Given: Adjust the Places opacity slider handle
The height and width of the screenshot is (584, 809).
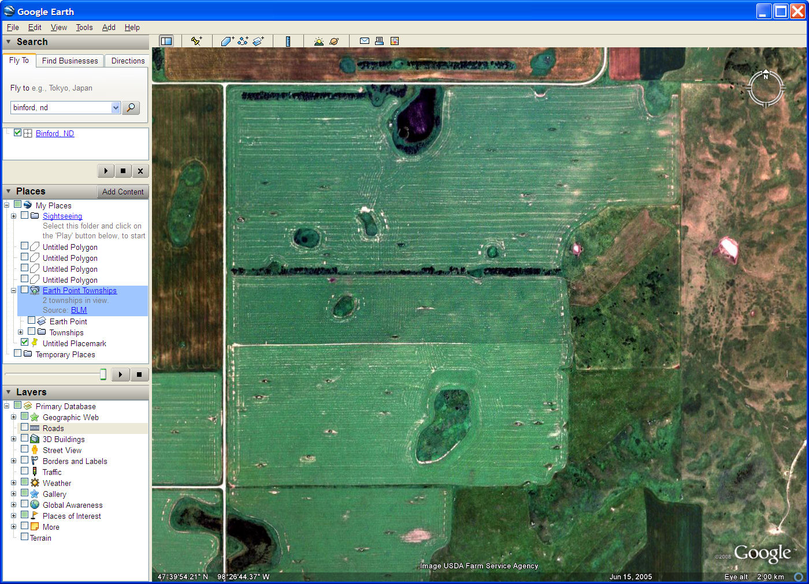Looking at the screenshot, I should coord(103,375).
